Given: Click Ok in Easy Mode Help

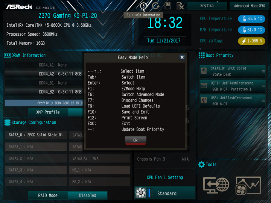Looking at the screenshot, I should pyautogui.click(x=135, y=141).
